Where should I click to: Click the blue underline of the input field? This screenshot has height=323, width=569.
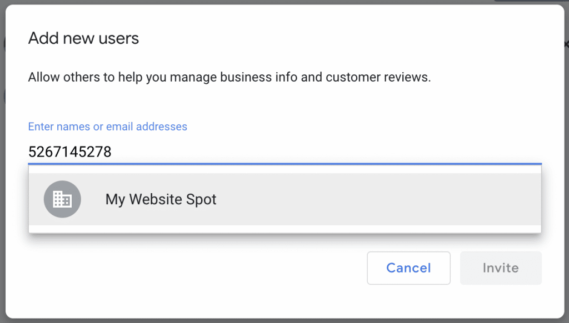[x=285, y=164]
